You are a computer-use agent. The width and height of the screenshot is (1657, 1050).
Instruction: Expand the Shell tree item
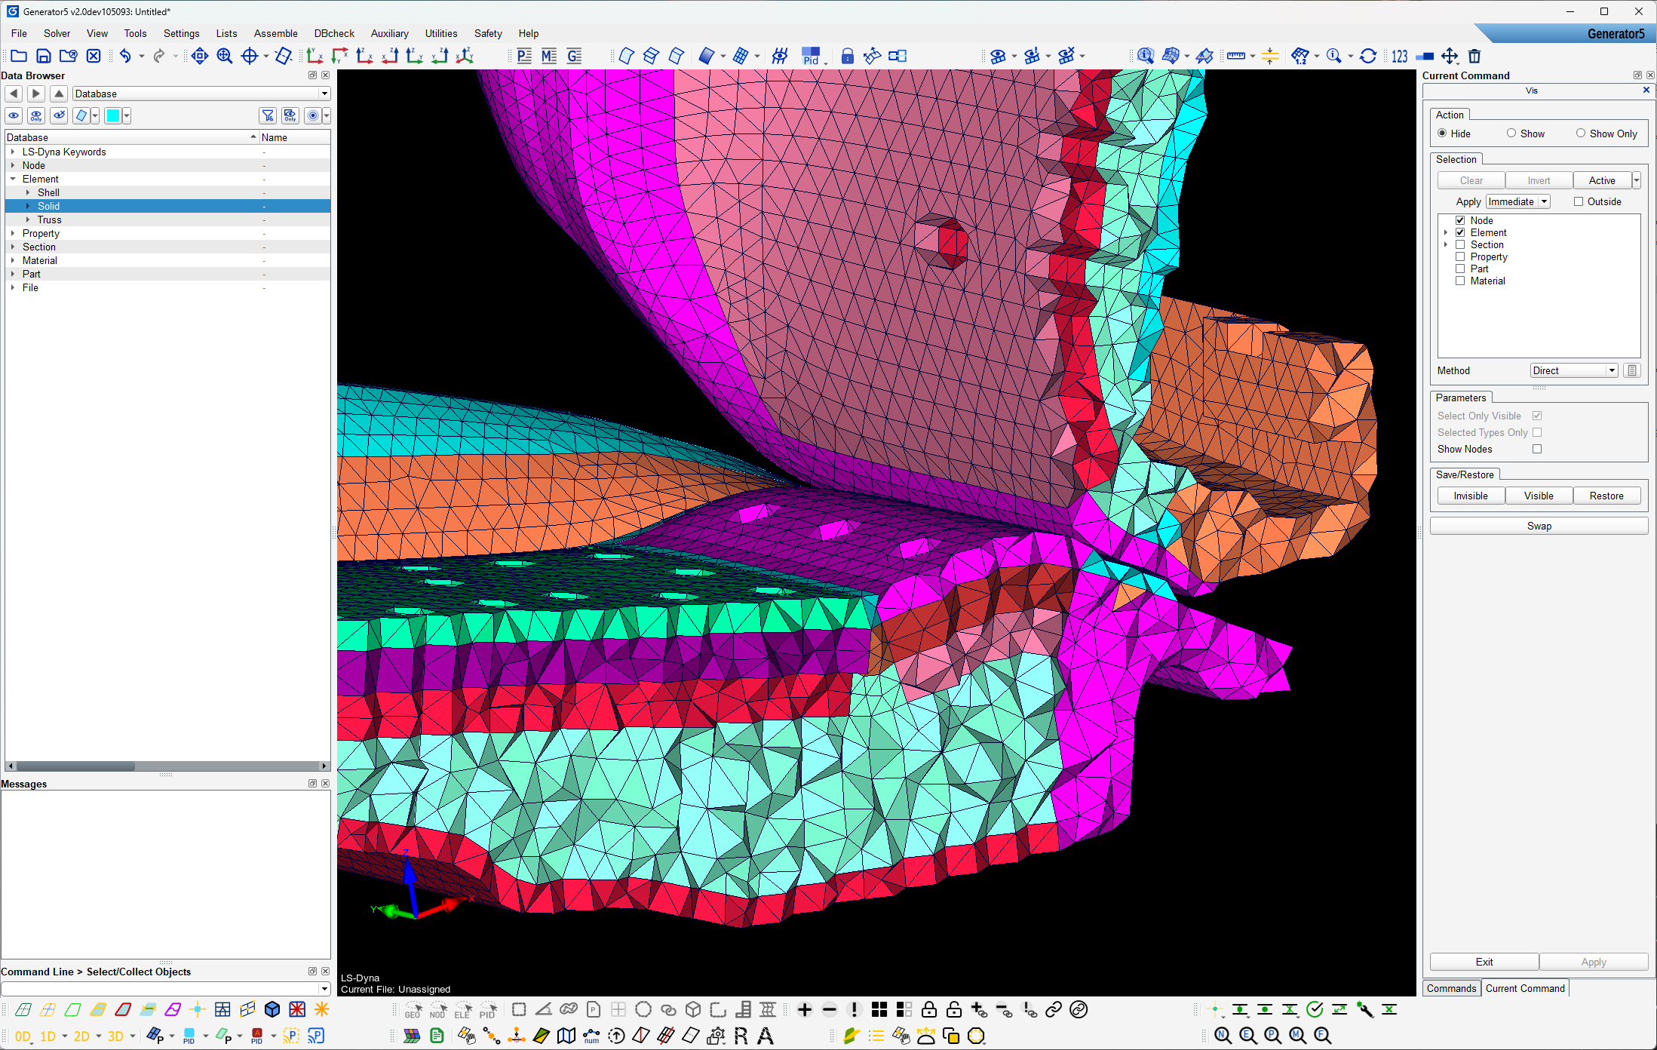point(29,192)
